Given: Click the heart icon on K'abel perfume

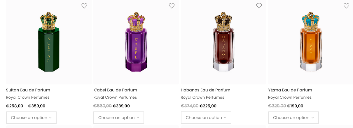Looking at the screenshot, I should coord(172,6).
